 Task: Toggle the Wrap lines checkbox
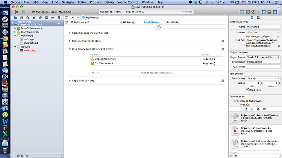[x=247, y=90]
